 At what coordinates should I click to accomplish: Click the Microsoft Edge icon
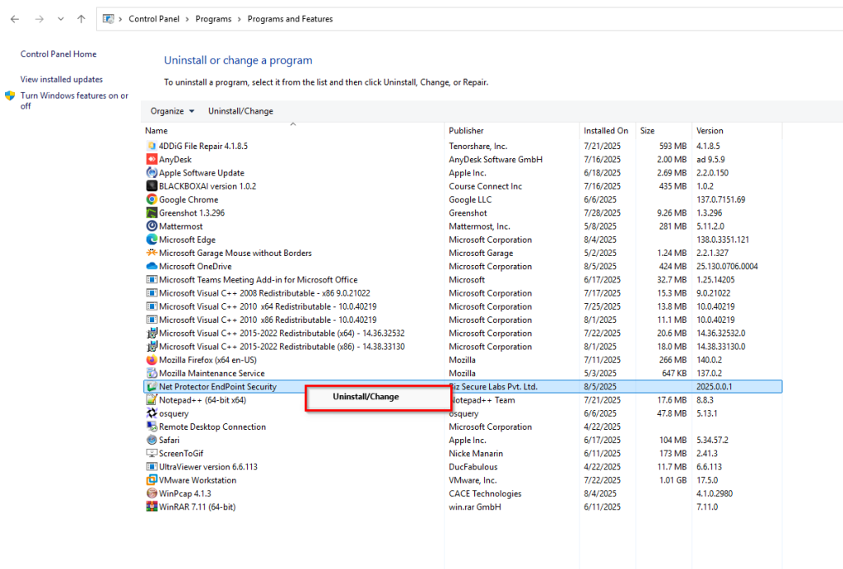pos(151,240)
